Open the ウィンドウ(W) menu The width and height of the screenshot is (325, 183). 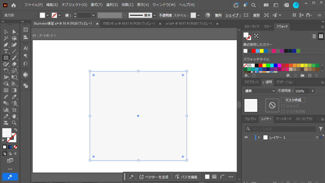pos(164,5)
